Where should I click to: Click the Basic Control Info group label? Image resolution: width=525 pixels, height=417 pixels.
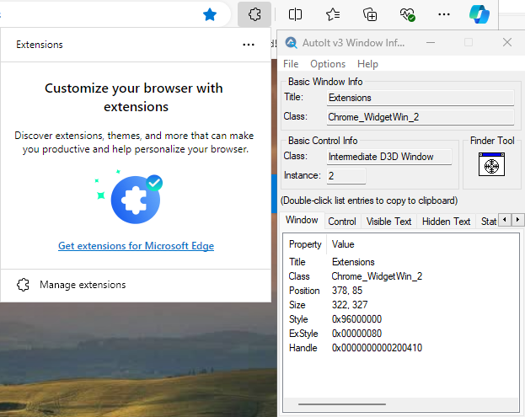pyautogui.click(x=323, y=141)
